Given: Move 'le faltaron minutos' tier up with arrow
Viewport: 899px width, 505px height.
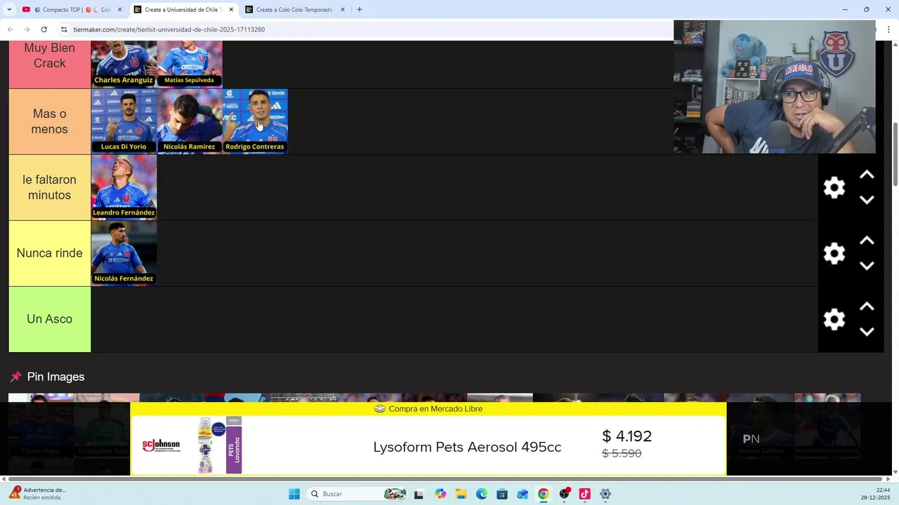Looking at the screenshot, I should click(x=867, y=175).
